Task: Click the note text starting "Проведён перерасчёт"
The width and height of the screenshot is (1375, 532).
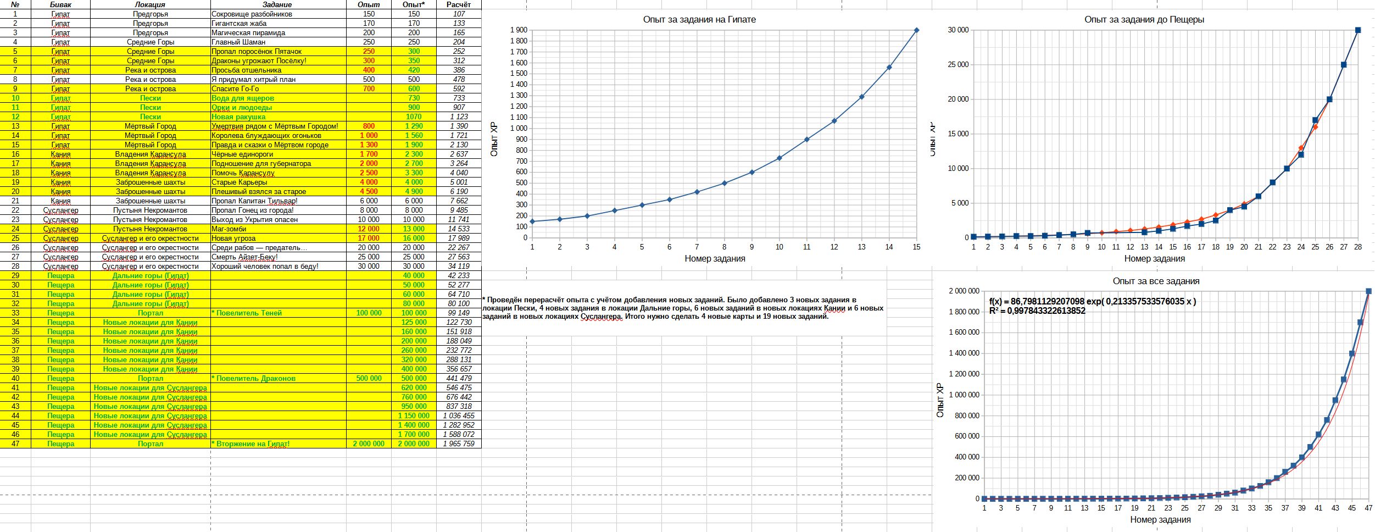Action: click(x=682, y=308)
